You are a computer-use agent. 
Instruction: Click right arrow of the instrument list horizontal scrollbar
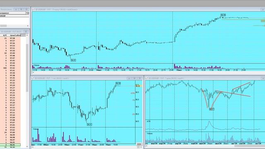(28, 26)
